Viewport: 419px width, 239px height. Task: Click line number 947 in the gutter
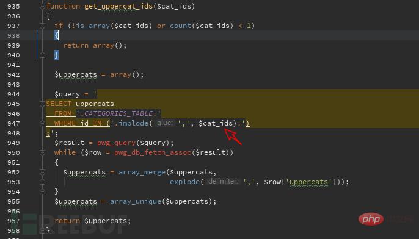point(13,124)
